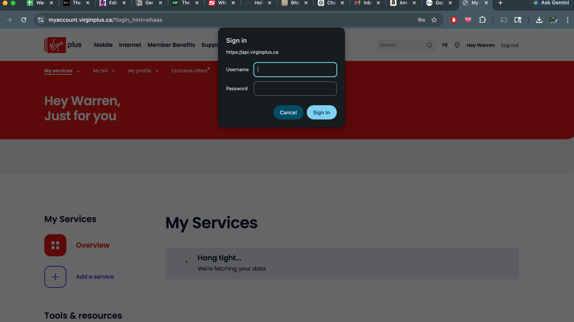The width and height of the screenshot is (574, 322).
Task: Click the Overview grid icon
Action: click(55, 245)
